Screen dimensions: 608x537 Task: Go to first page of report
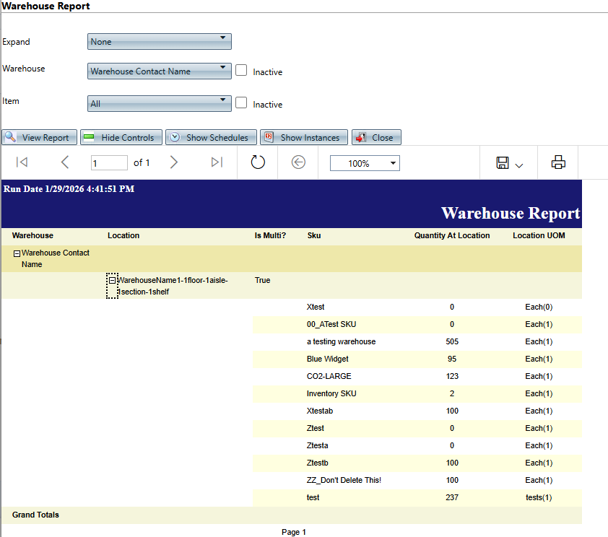coord(22,162)
